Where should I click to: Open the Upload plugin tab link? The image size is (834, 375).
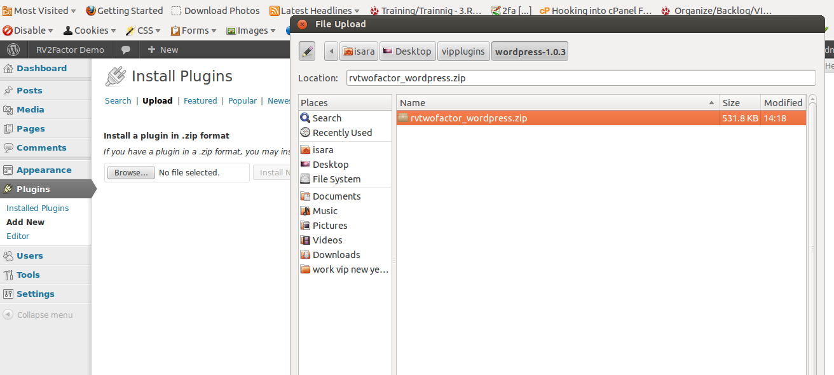pos(158,100)
